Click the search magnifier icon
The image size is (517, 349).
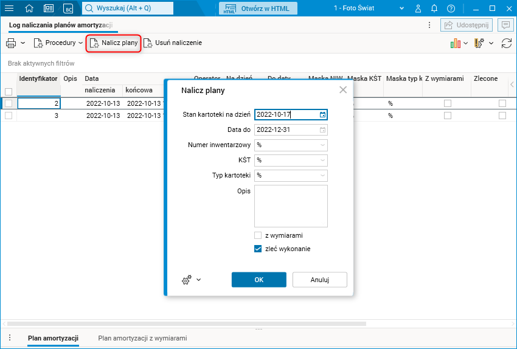coord(89,9)
